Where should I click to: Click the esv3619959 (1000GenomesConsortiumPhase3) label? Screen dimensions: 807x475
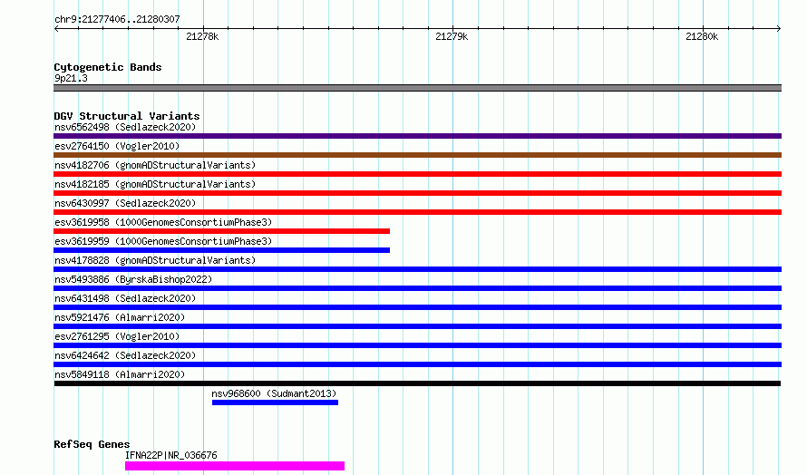tap(163, 241)
